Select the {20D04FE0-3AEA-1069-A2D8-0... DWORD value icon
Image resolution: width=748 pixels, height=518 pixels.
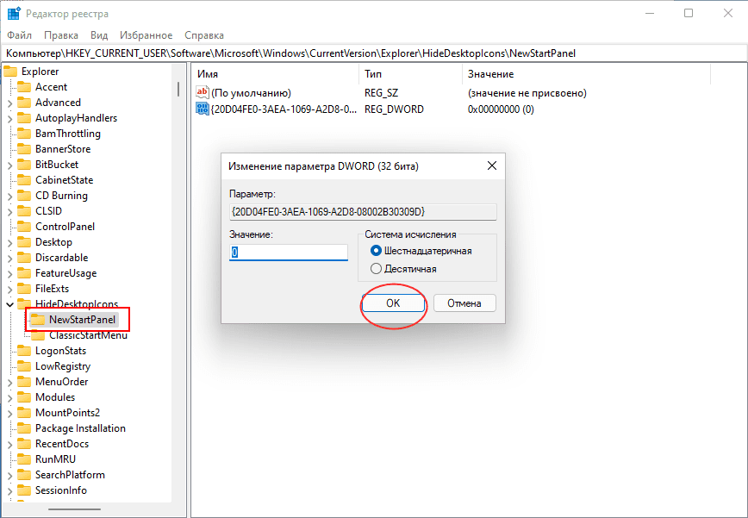click(203, 109)
